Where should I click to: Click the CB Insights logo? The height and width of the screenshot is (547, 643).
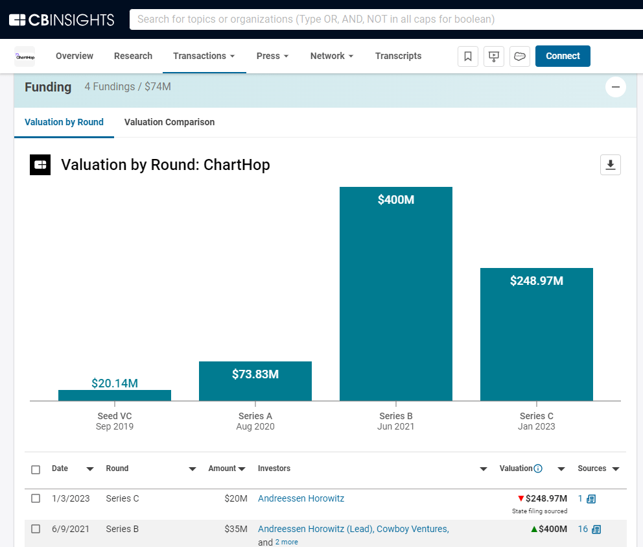click(62, 19)
